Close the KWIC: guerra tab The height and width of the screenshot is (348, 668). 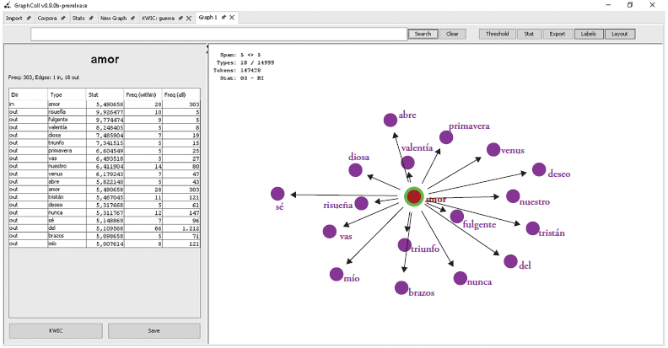tap(189, 18)
